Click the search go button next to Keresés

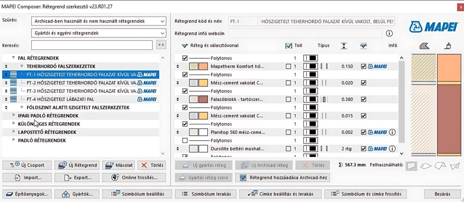coord(161,45)
